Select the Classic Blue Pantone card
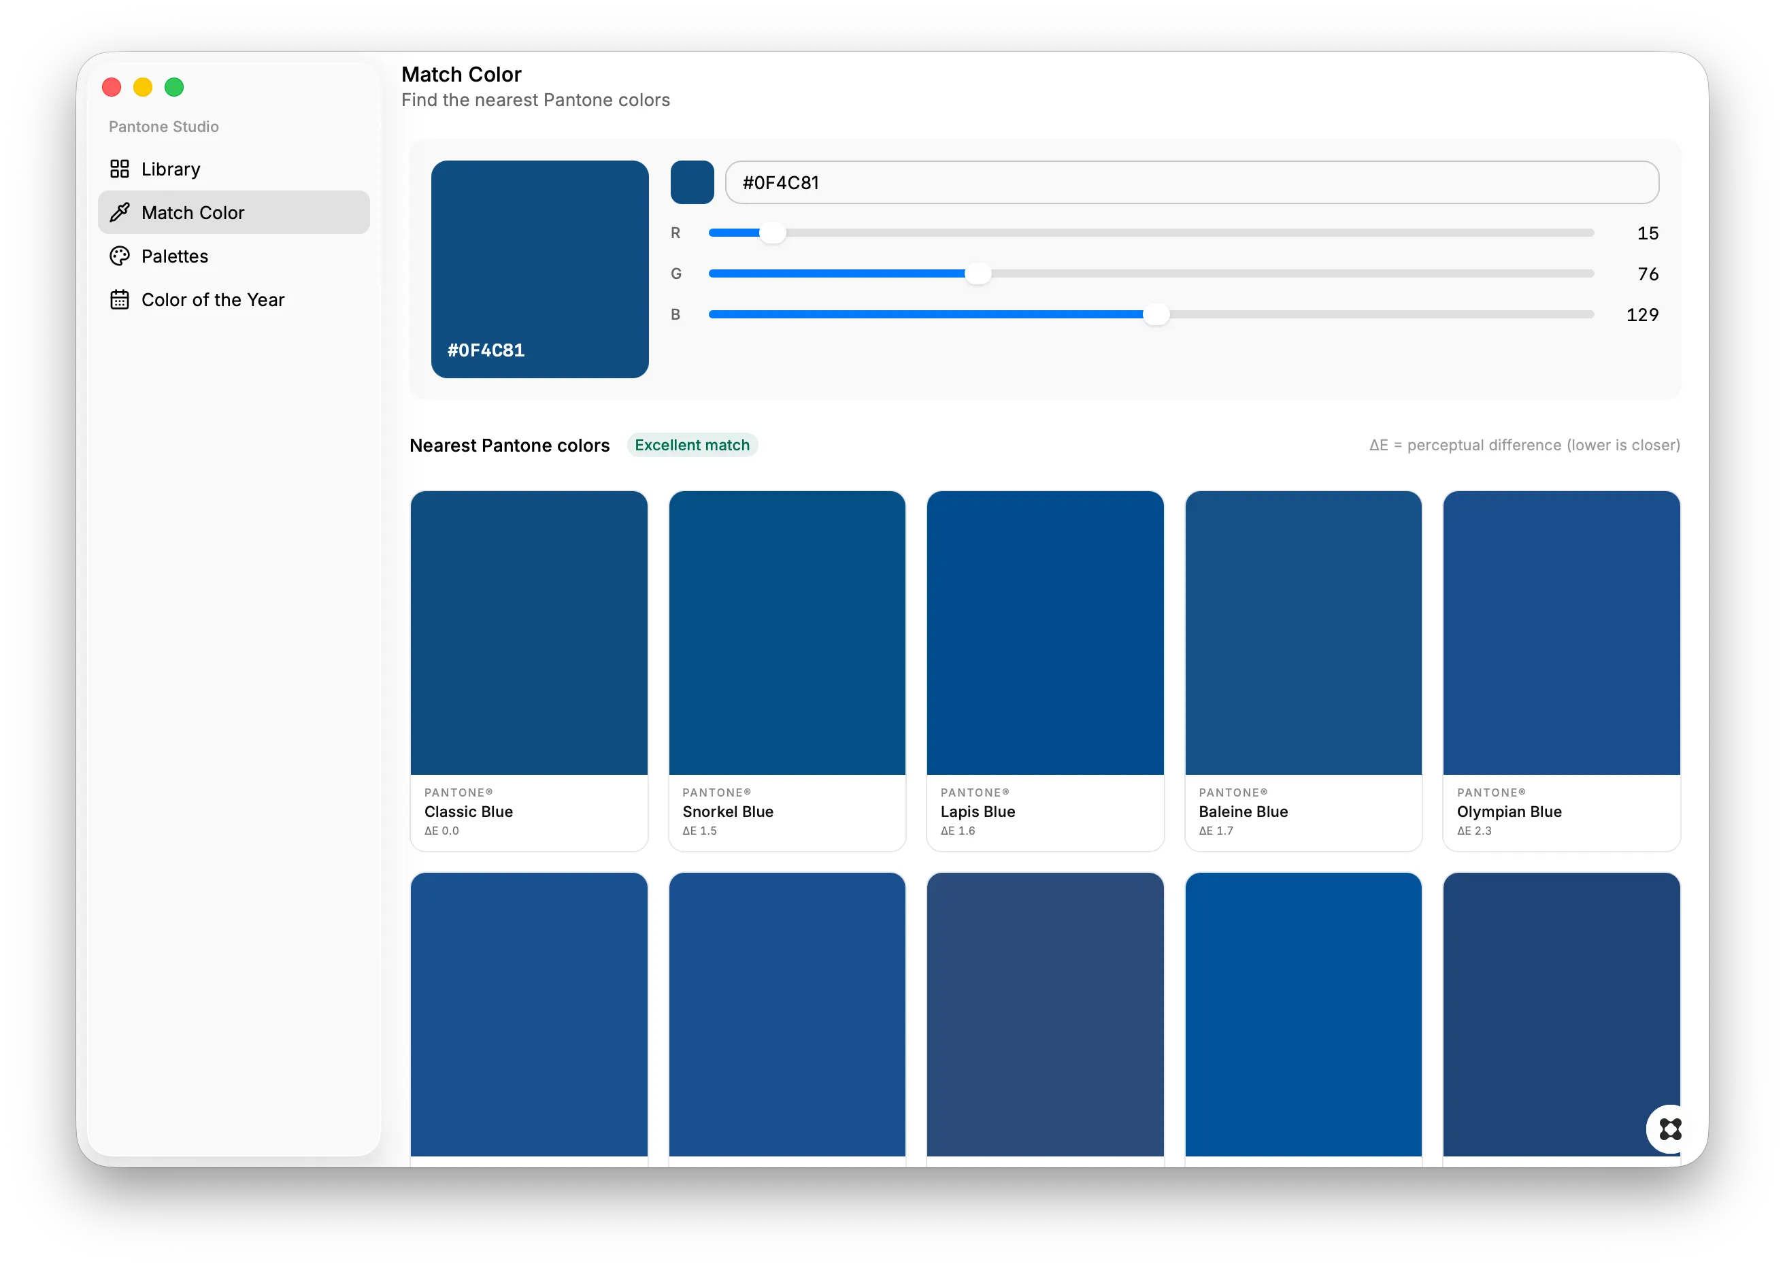Screen dimensions: 1785x1268 (x=529, y=671)
